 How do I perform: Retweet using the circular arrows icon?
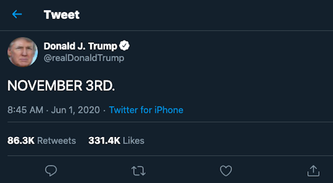pos(139,171)
